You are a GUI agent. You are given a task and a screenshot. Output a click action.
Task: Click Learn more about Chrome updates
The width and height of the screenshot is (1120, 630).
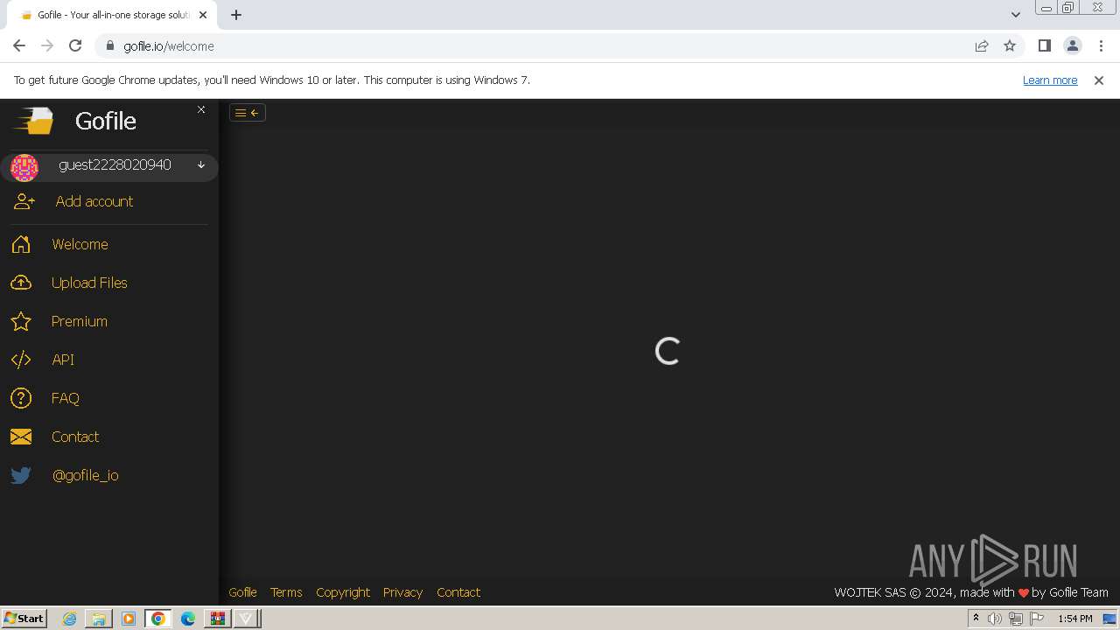coord(1050,80)
